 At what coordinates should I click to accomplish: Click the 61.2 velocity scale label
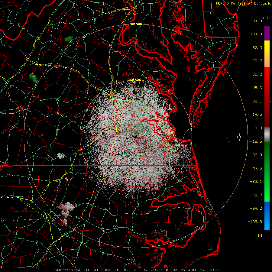[257, 74]
